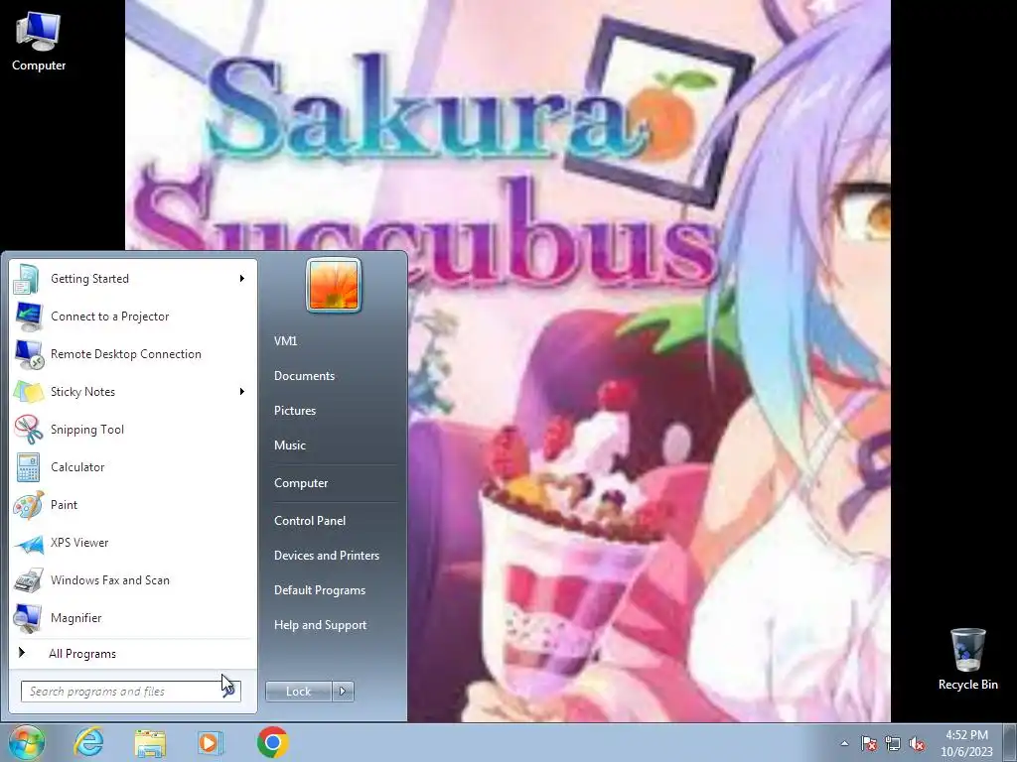
Task: Open Control Panel
Action: click(310, 521)
